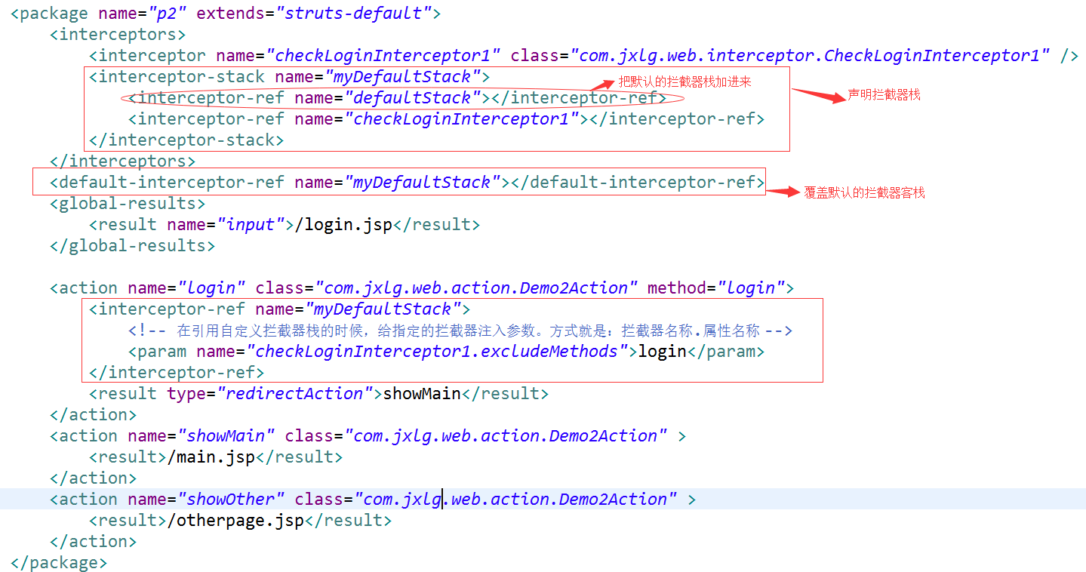Click the closing </interceptor-stack> tag
The image size is (1086, 572).
click(186, 140)
